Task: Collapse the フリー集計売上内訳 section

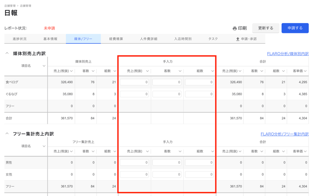Action: (x=7, y=134)
